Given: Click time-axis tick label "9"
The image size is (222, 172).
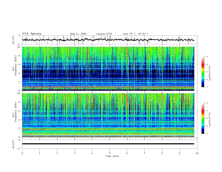Looking at the screenshot, I should tap(179, 153).
